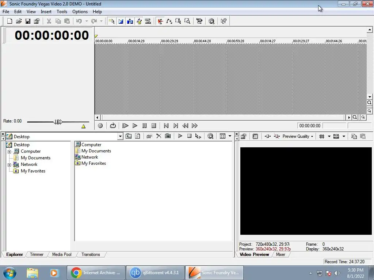Open a project using the Open folder icon
This screenshot has height=280, width=374.
click(19, 21)
